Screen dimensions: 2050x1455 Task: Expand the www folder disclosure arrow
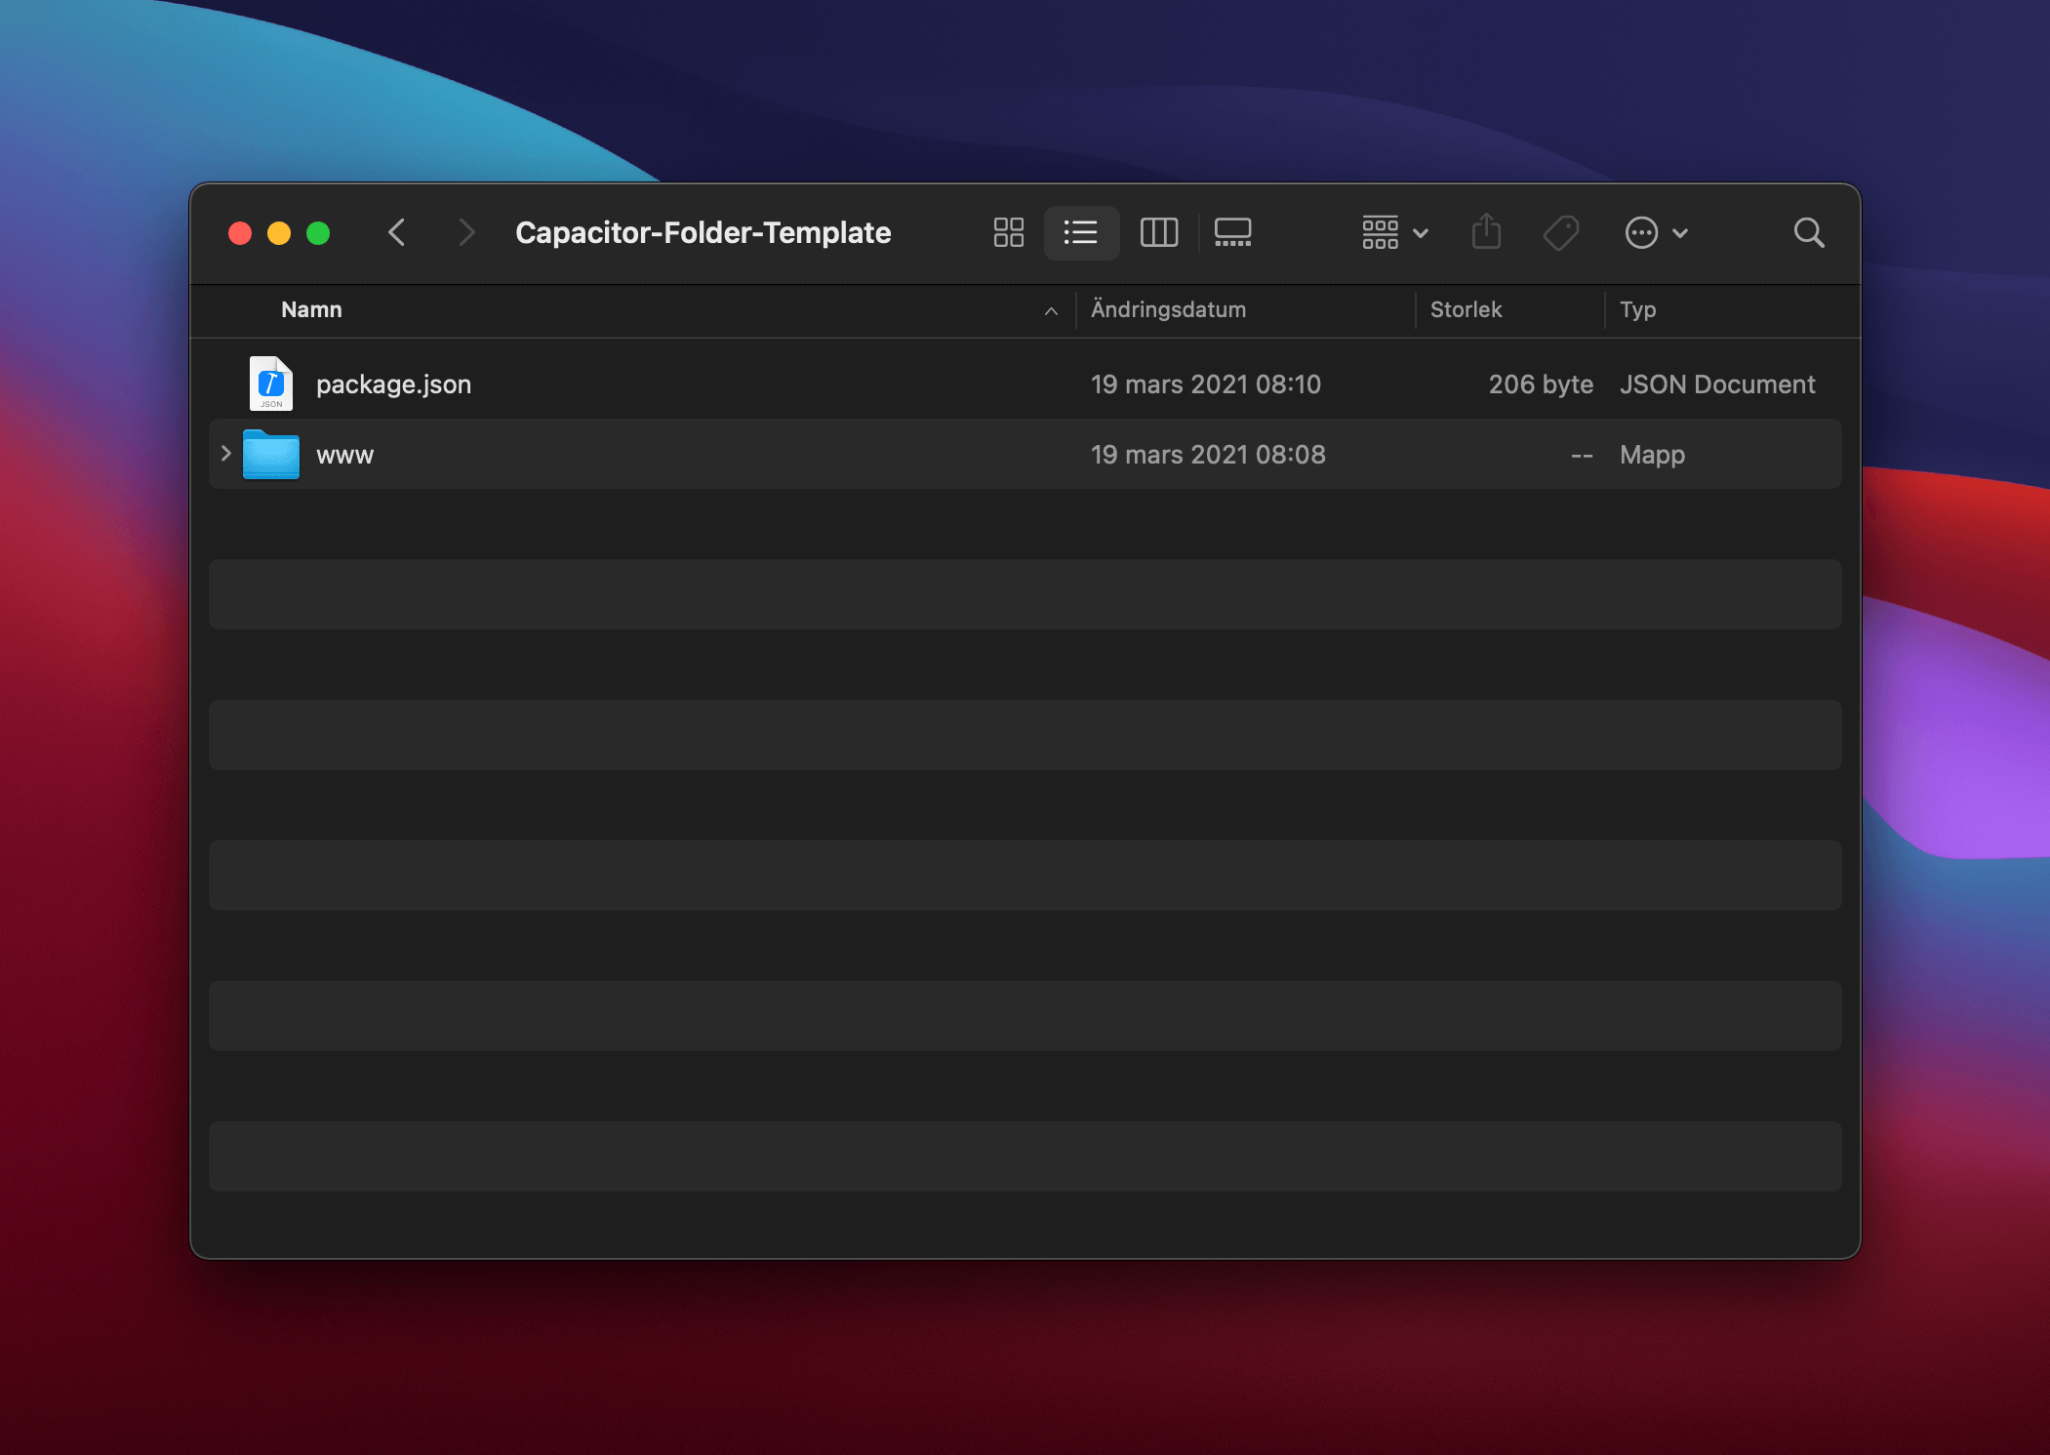tap(225, 454)
